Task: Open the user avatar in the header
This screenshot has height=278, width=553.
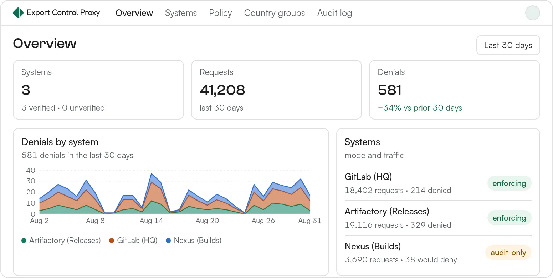Action: (532, 13)
